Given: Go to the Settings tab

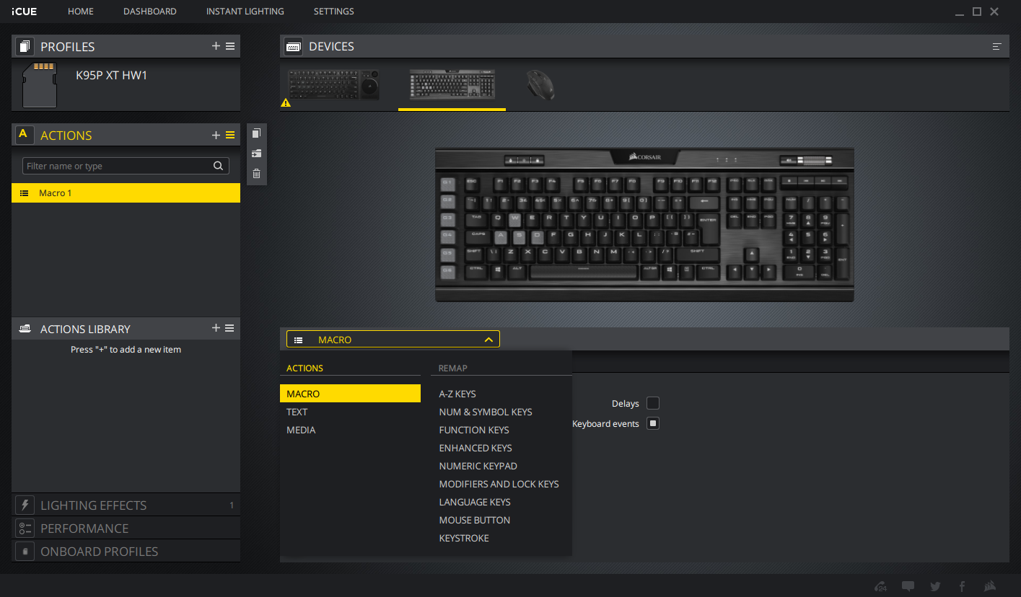Looking at the screenshot, I should (x=334, y=12).
